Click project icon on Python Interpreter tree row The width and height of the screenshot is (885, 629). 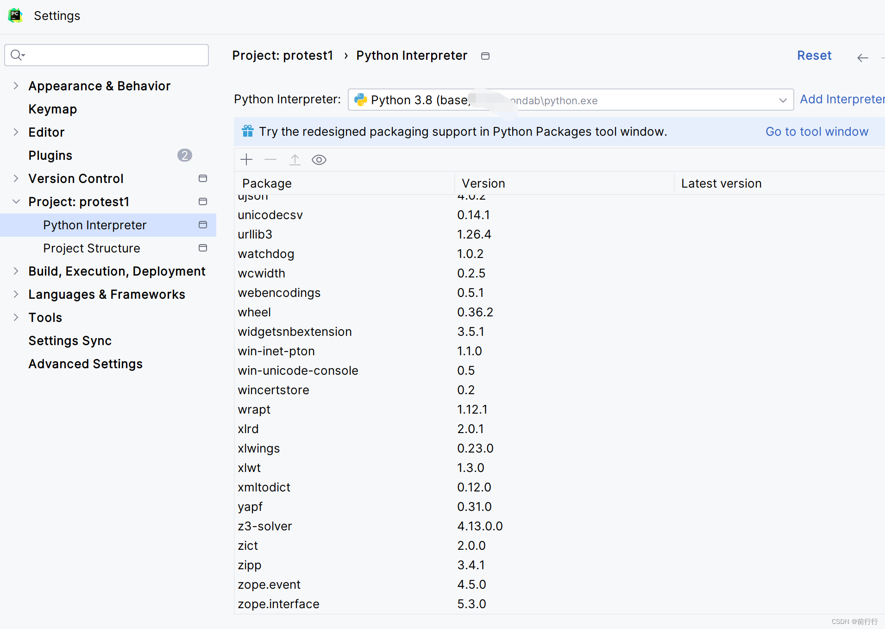click(203, 225)
